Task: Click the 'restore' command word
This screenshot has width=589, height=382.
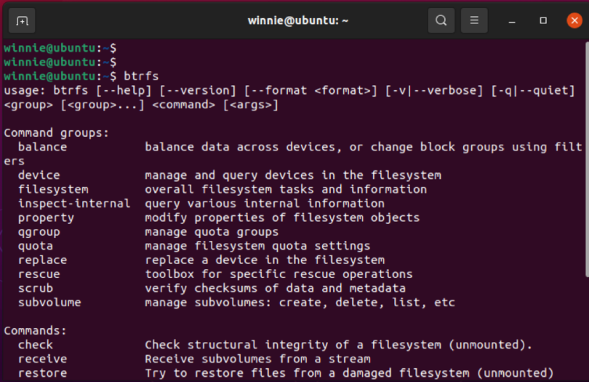Action: pyautogui.click(x=42, y=373)
